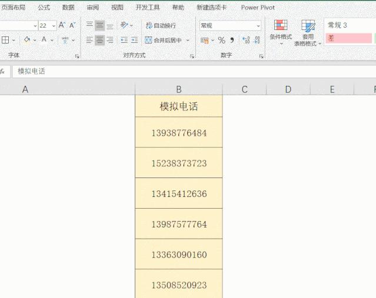Apply bottom vertical alignment

(x=110, y=25)
